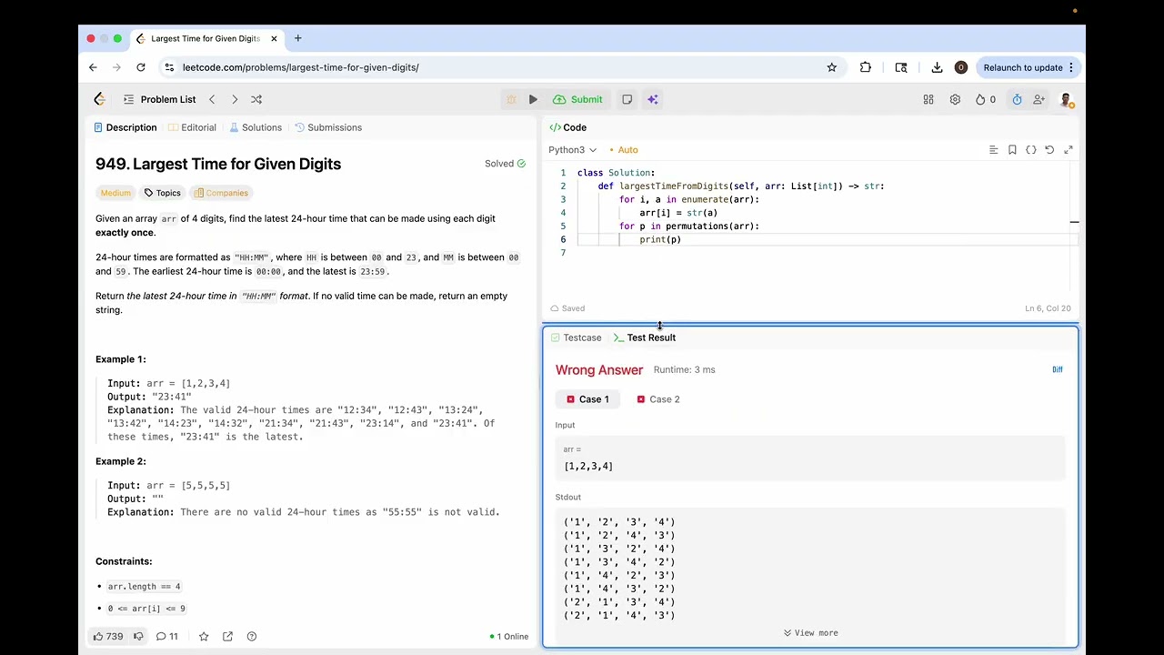Screen dimensions: 1164x655
Task: Expand the code editor to fullscreen
Action: [1069, 150]
